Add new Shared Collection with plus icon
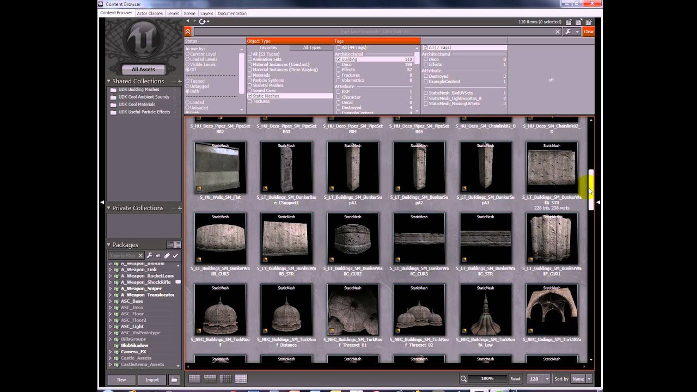This screenshot has width=697, height=392. point(180,81)
